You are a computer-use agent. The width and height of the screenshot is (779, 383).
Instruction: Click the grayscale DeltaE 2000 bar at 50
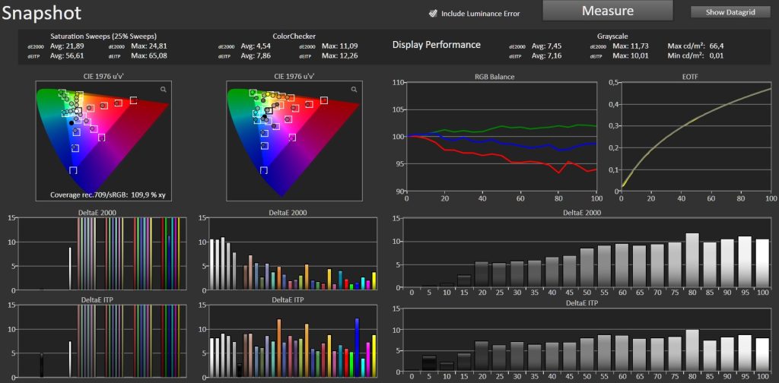(x=588, y=268)
